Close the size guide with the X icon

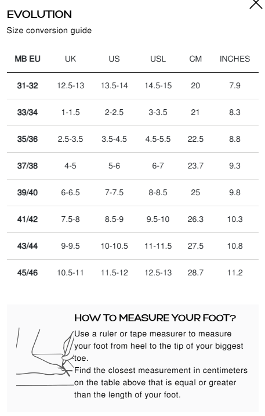[x=256, y=4]
